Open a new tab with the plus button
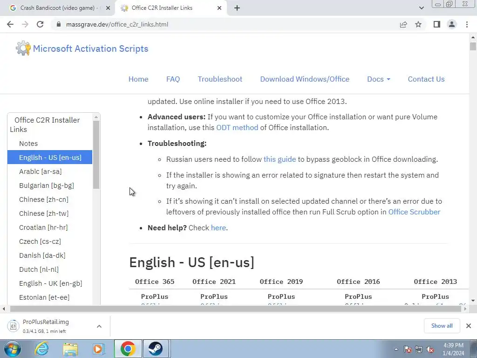This screenshot has width=477, height=358. click(237, 8)
